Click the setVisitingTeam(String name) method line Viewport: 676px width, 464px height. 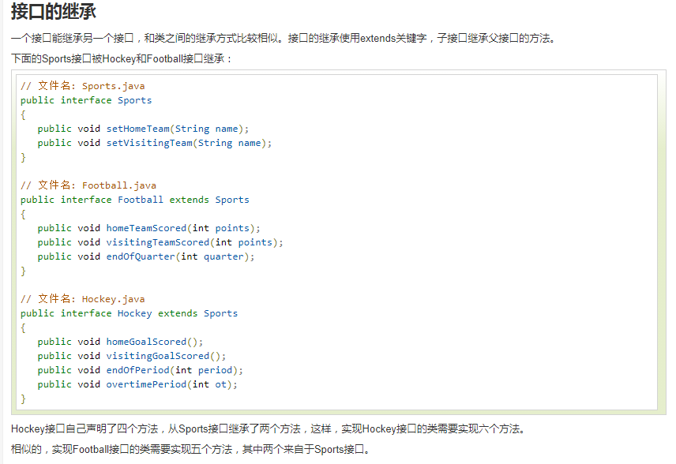[x=155, y=143]
